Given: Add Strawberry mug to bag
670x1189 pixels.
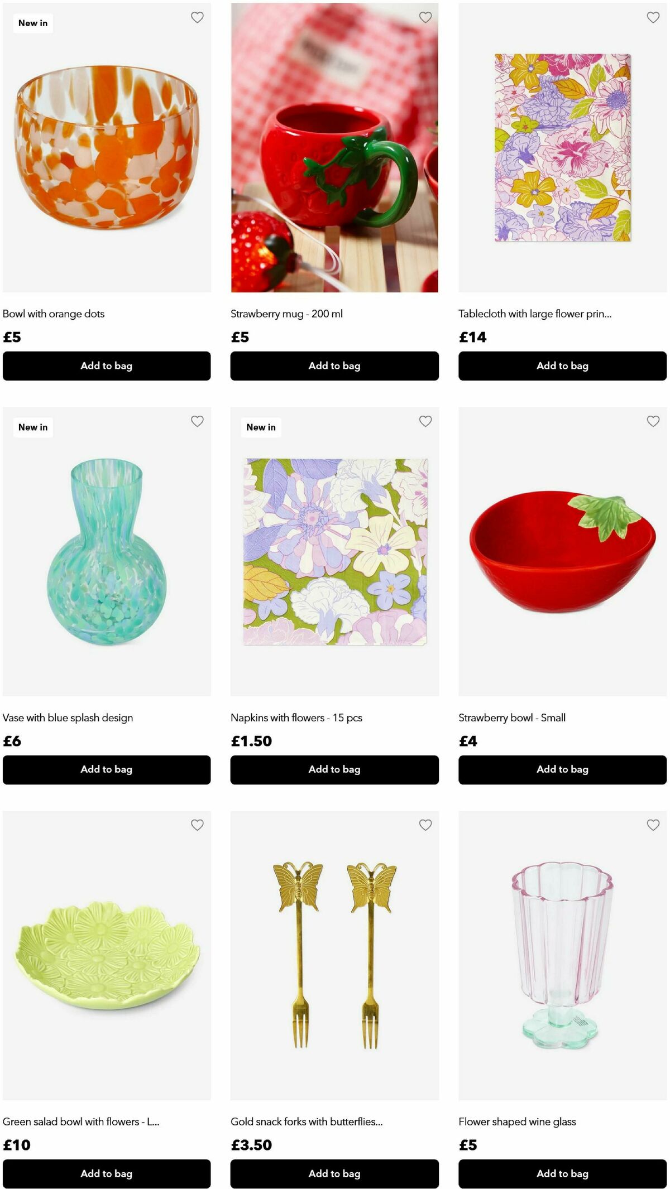Looking at the screenshot, I should (x=334, y=366).
